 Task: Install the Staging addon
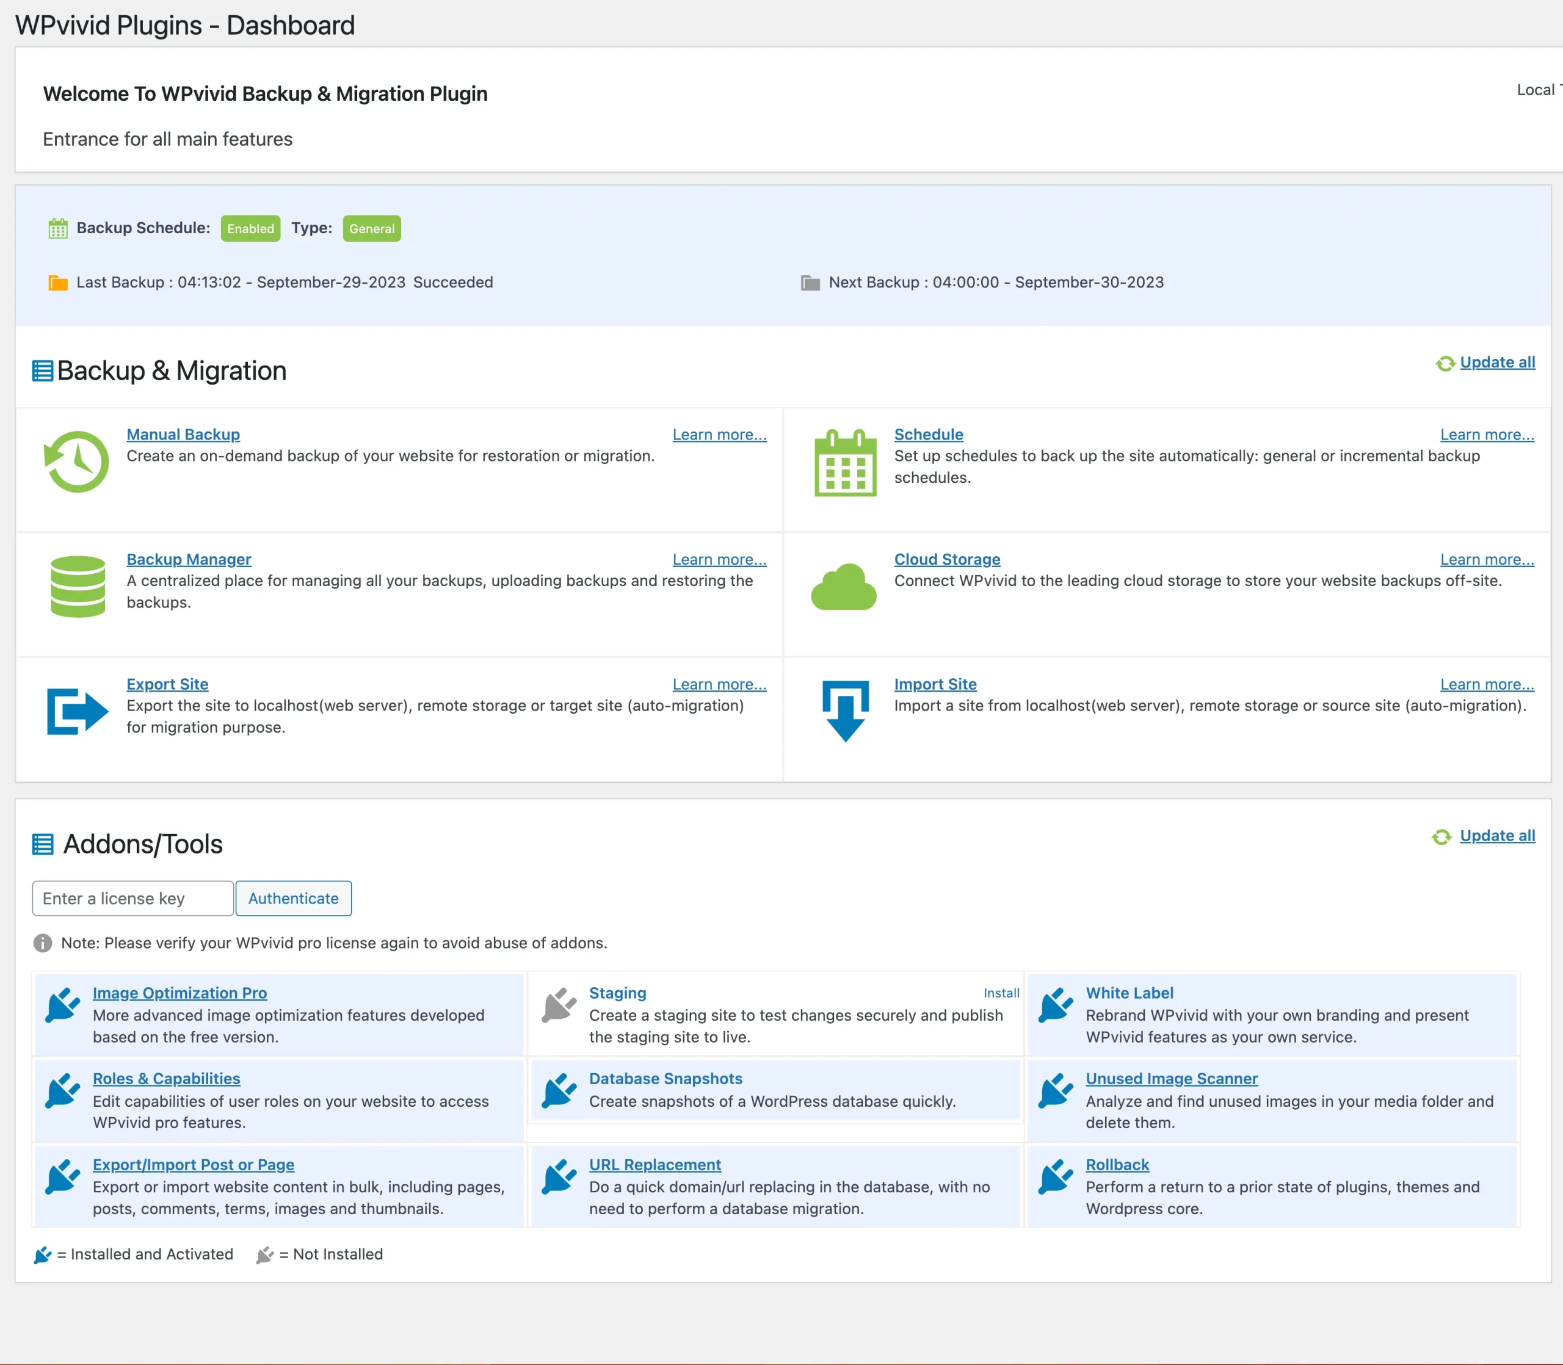[x=1002, y=993]
